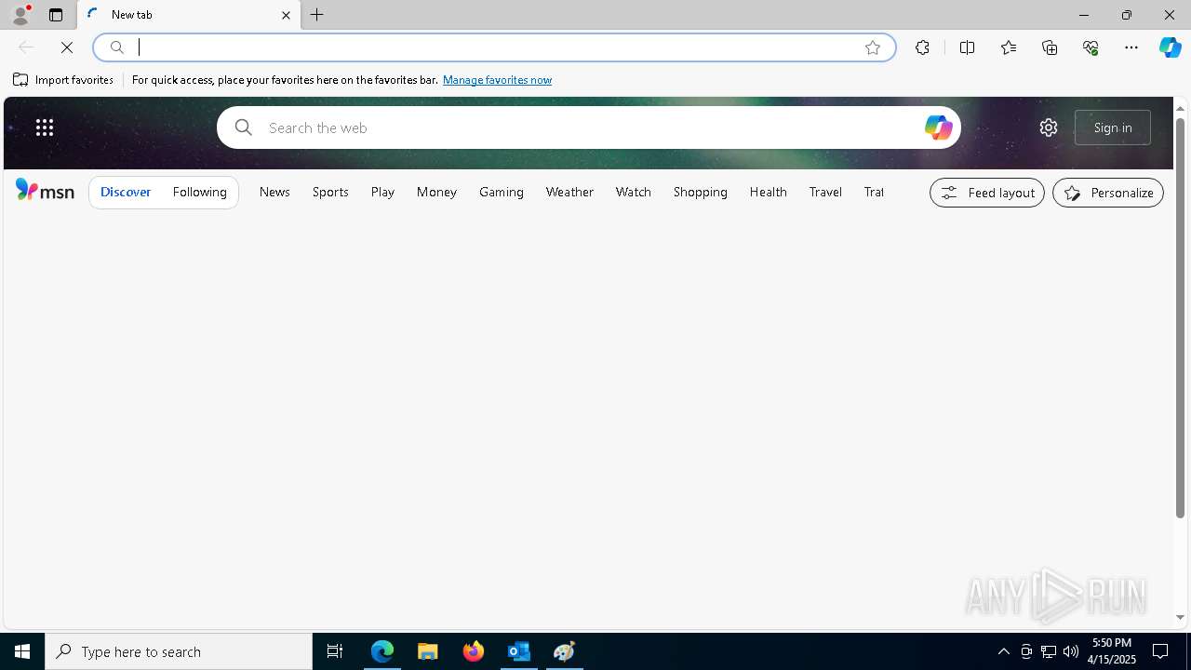
Task: Open the Travel category
Action: click(825, 192)
